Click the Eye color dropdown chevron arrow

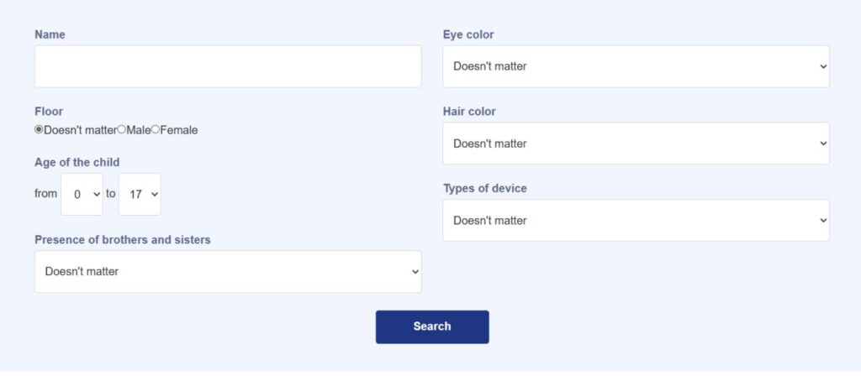click(822, 66)
